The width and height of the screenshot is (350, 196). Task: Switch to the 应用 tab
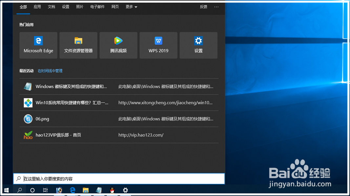37,7
